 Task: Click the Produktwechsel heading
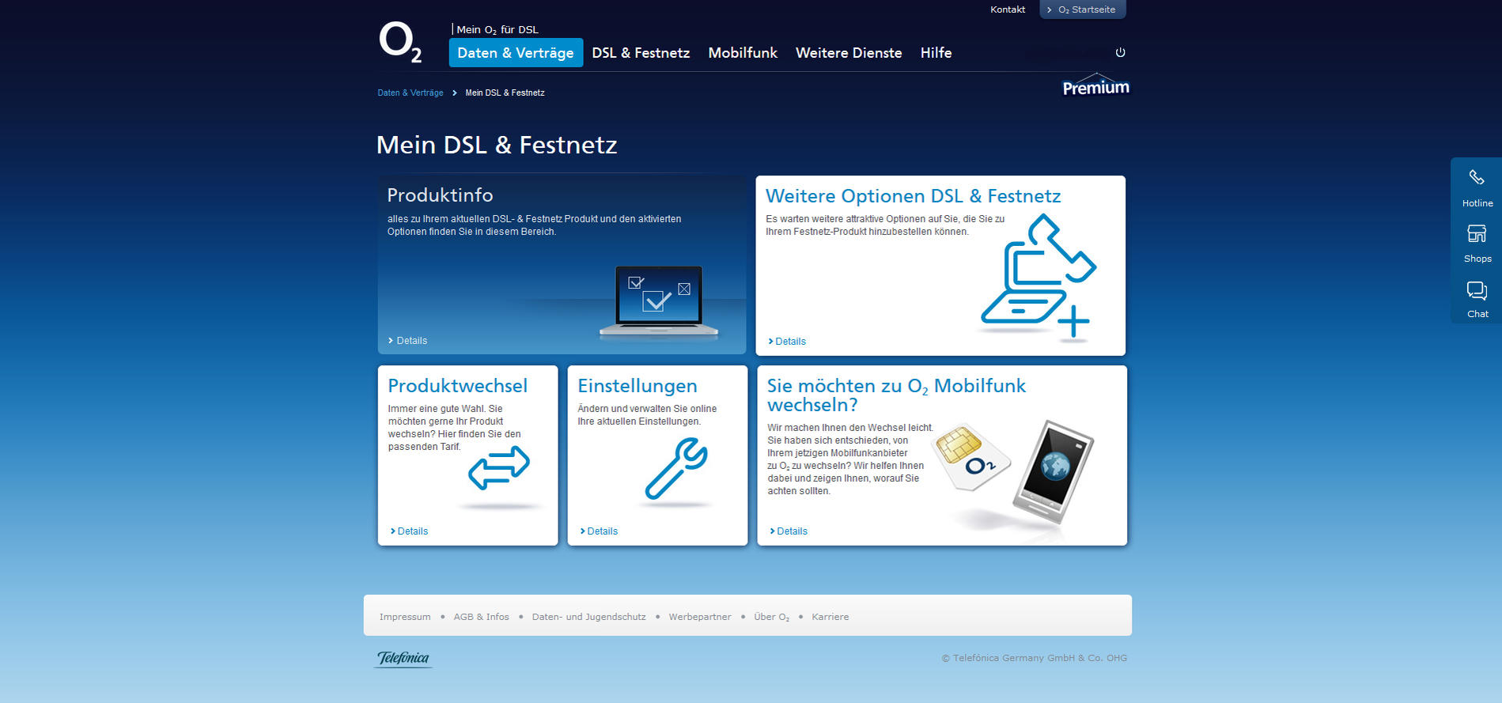[457, 386]
